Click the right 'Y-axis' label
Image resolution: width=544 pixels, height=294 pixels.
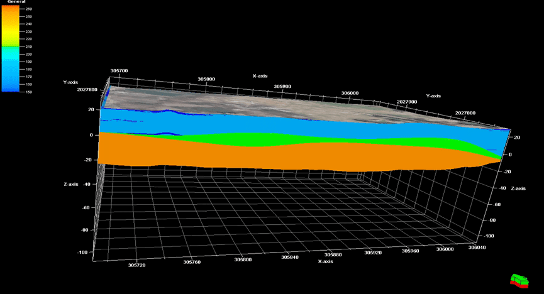pyautogui.click(x=433, y=95)
